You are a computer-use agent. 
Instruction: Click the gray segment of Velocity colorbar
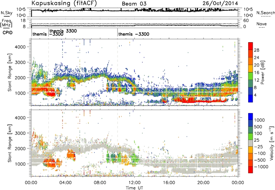[x=251, y=143]
